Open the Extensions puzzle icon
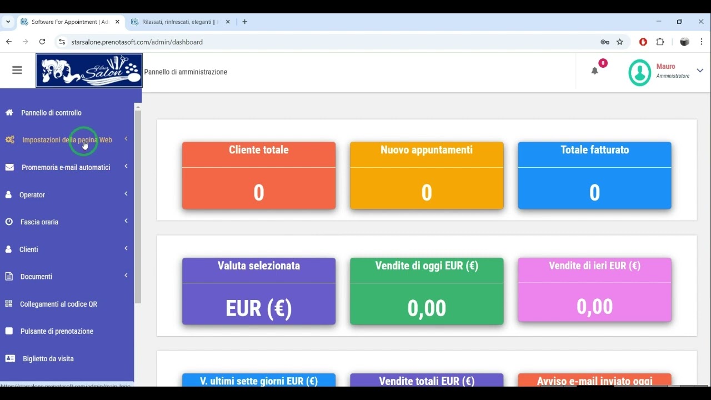This screenshot has height=400, width=711. 660,42
